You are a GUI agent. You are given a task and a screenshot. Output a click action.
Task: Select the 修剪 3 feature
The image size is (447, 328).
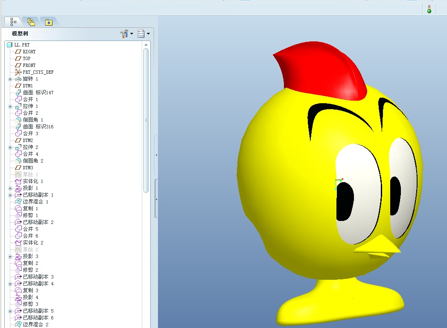26,305
